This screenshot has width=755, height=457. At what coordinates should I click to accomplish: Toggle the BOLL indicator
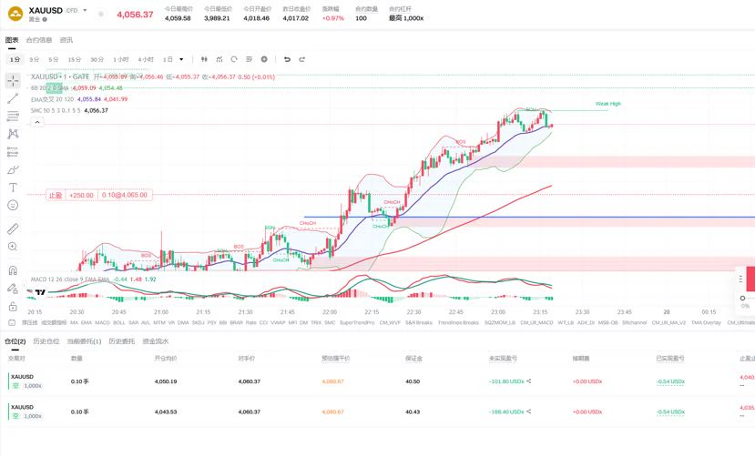[x=119, y=322]
